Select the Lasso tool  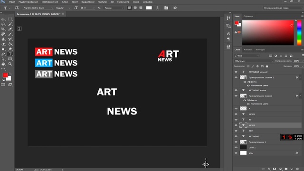(x=3, y=24)
